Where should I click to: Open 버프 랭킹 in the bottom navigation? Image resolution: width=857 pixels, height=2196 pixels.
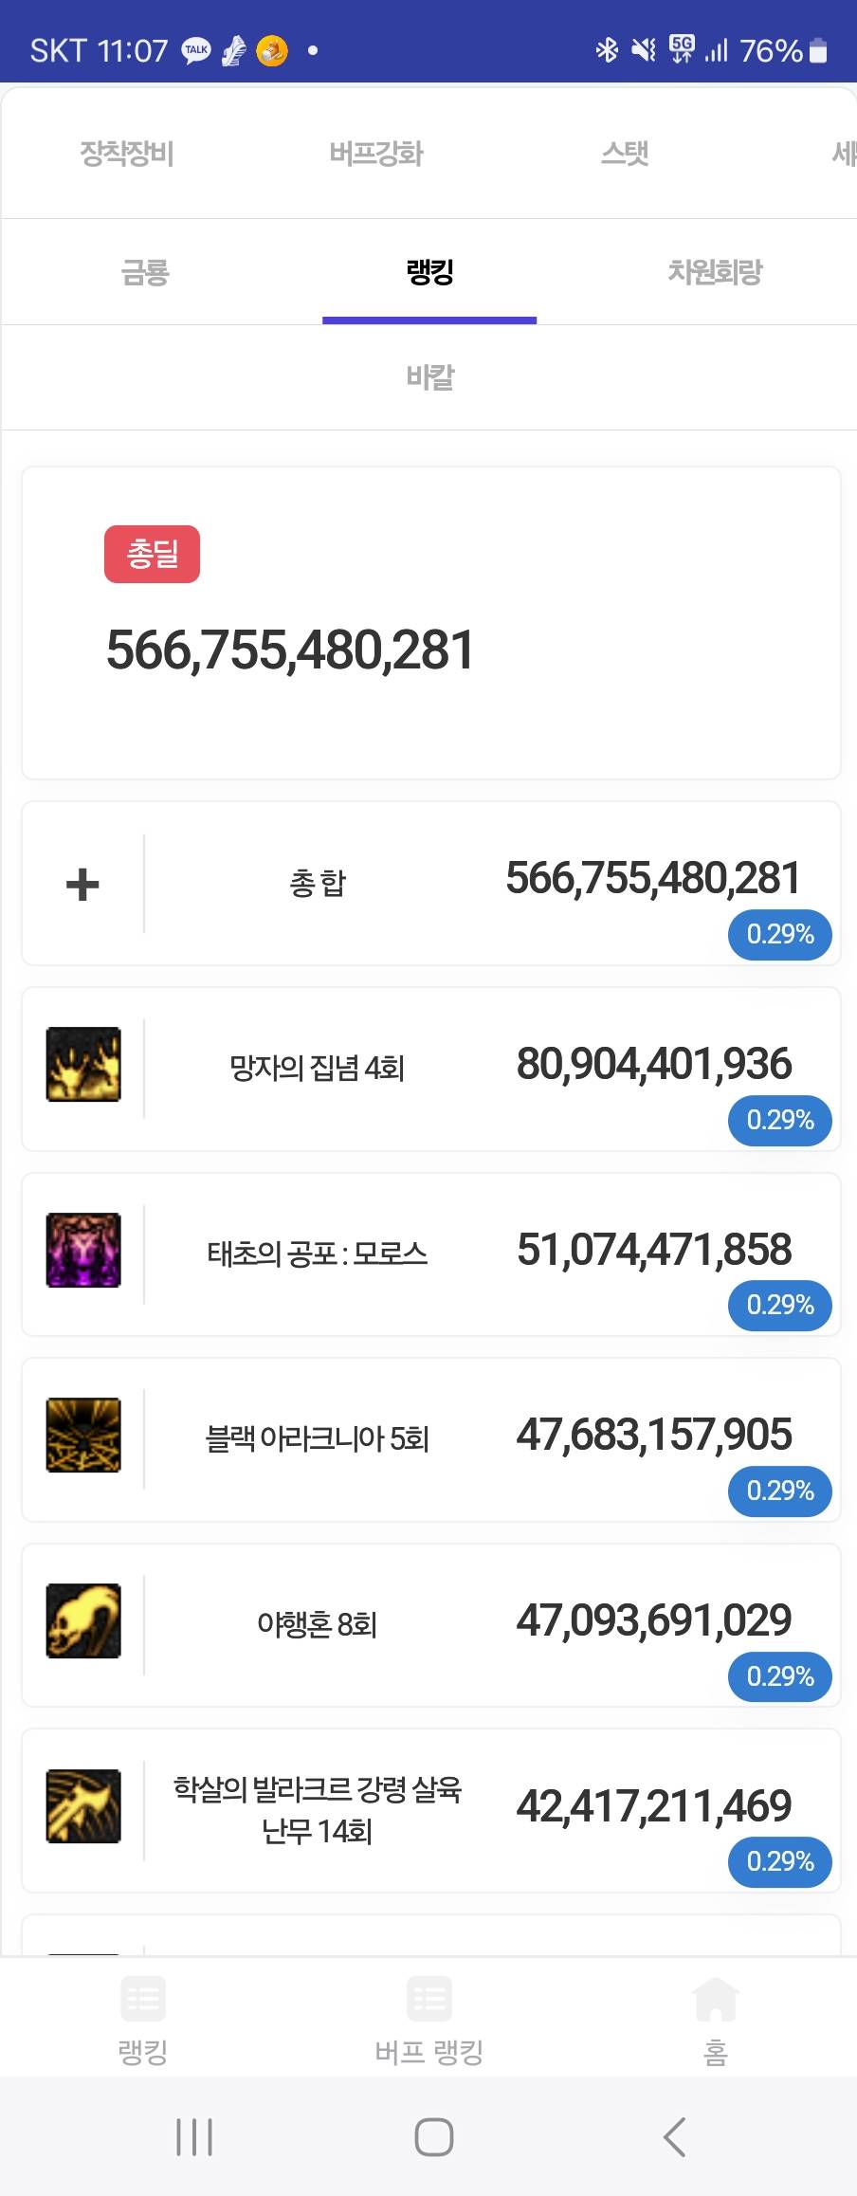click(428, 2022)
